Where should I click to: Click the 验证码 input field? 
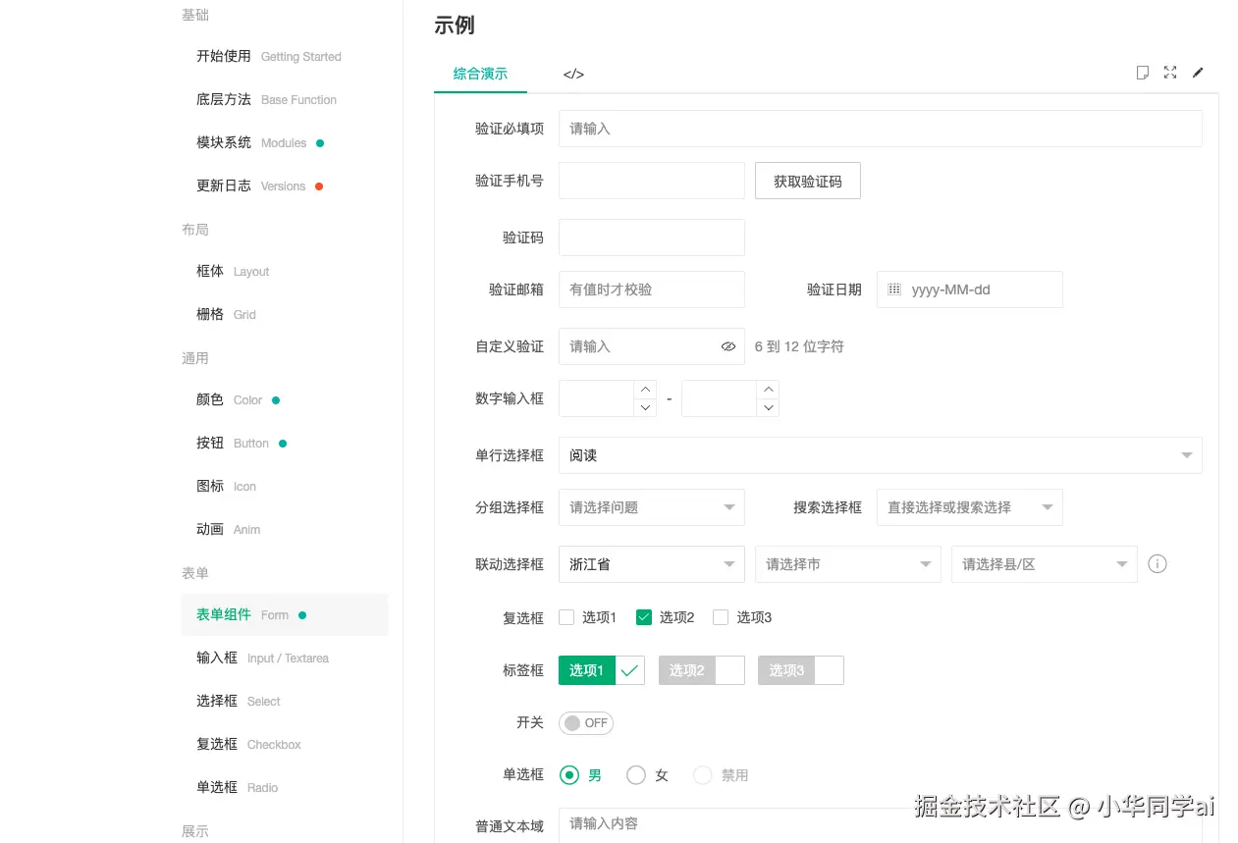[x=652, y=237]
